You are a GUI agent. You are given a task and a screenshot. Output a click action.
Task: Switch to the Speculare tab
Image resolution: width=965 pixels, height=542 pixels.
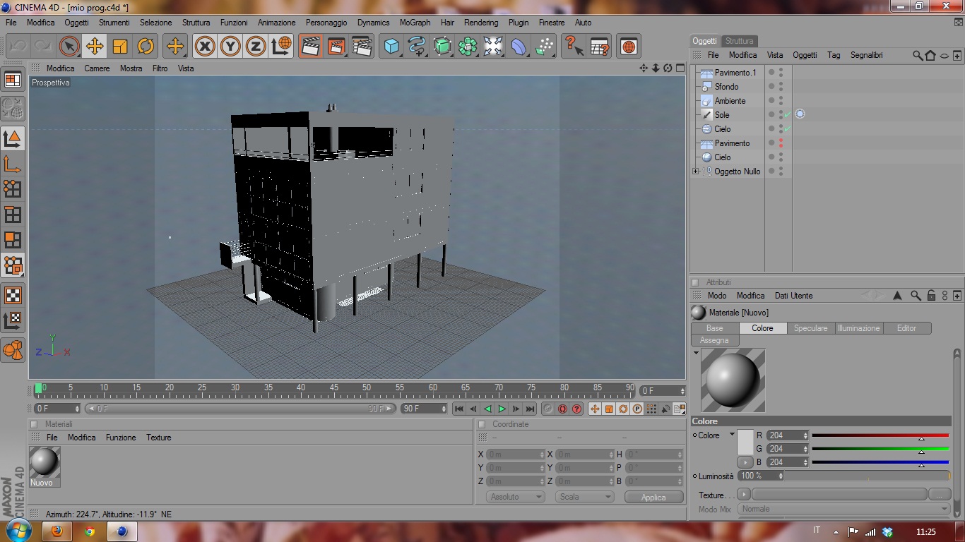click(x=810, y=328)
